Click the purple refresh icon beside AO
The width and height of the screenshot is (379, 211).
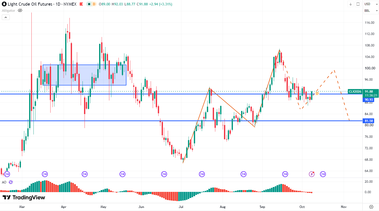coord(11,182)
